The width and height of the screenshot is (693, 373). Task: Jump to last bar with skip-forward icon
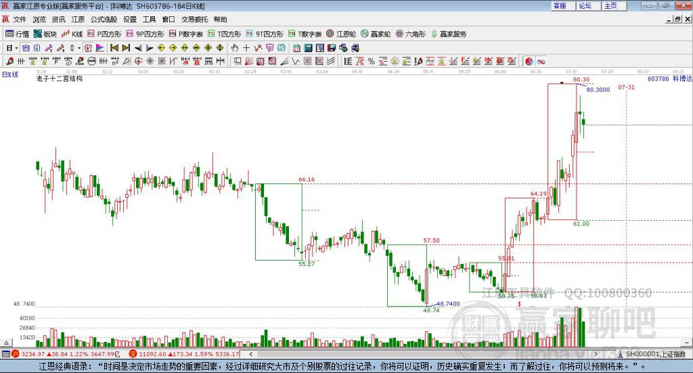pyautogui.click(x=126, y=48)
